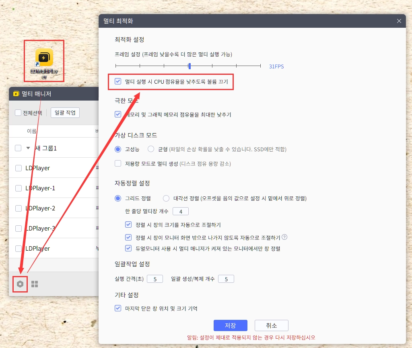This screenshot has height=348, width=412.
Task: Click the FPS frame slider handle
Action: [190, 66]
